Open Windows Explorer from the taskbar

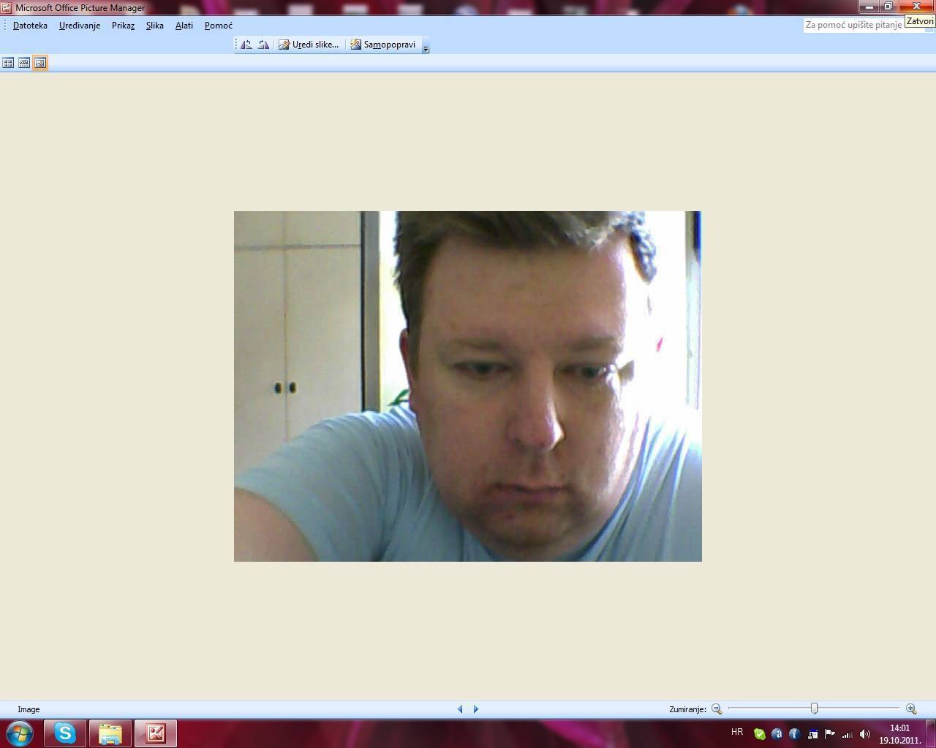click(110, 733)
